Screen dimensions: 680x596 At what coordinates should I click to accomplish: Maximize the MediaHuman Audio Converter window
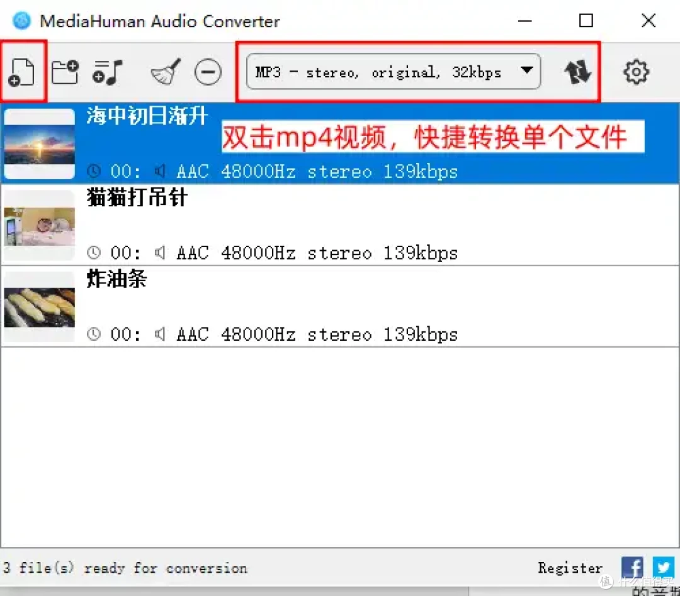586,20
